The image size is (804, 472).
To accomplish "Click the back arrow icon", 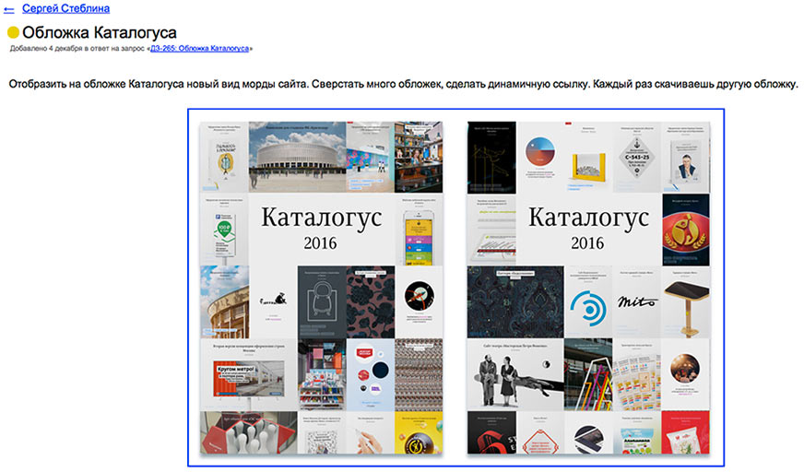I will [9, 8].
